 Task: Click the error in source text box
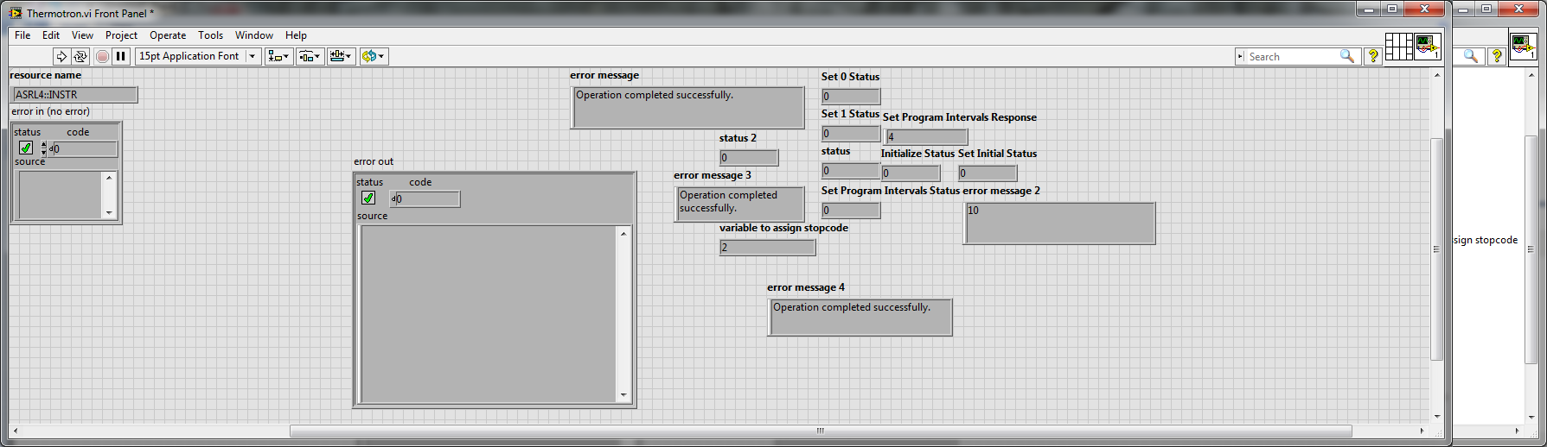click(x=60, y=195)
